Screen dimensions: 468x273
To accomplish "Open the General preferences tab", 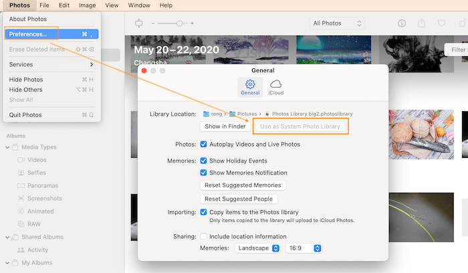I will (x=250, y=88).
